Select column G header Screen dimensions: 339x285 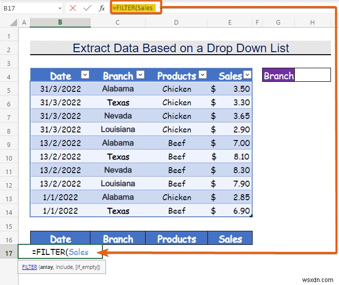click(278, 22)
